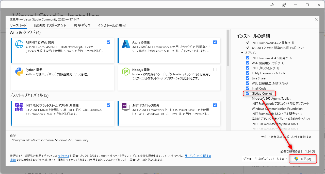Image resolution: width=325 pixels, height=174 pixels.
Task: Click the shield icon on the 変更 button
Action: coord(296,159)
